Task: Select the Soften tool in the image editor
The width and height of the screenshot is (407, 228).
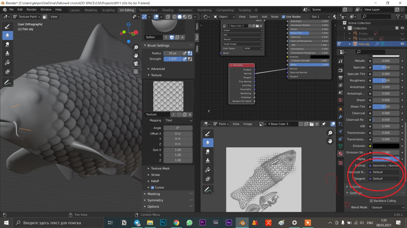Action: 208,142
